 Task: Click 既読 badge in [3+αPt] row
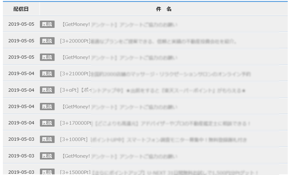point(47,90)
